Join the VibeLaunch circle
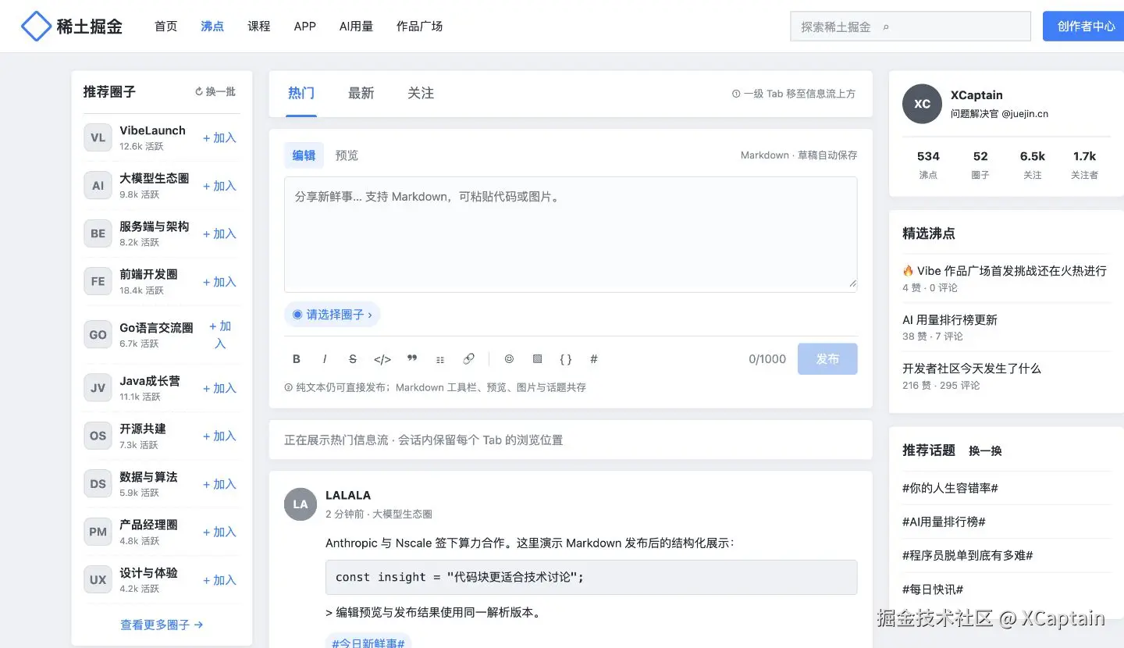This screenshot has height=648, width=1124. (219, 138)
